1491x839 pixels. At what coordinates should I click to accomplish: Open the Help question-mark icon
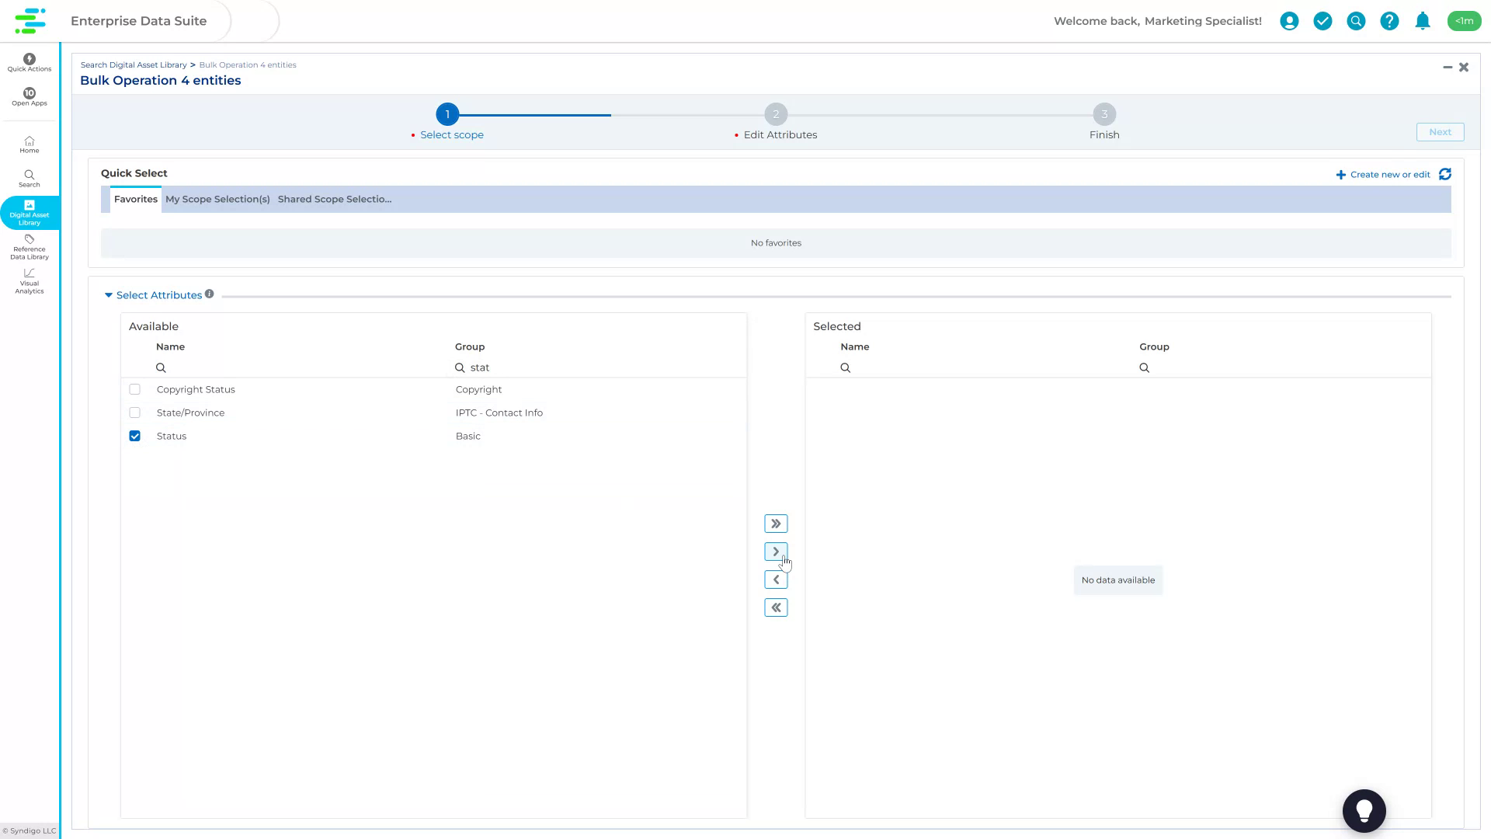tap(1388, 21)
